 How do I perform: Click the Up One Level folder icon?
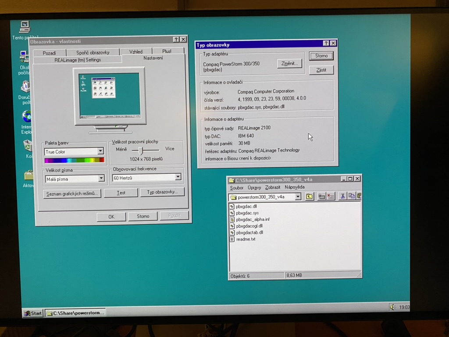(310, 197)
